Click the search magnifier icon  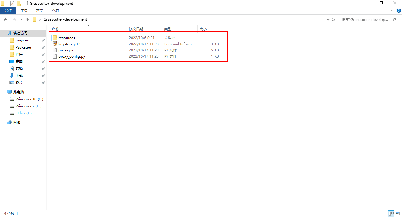[394, 19]
